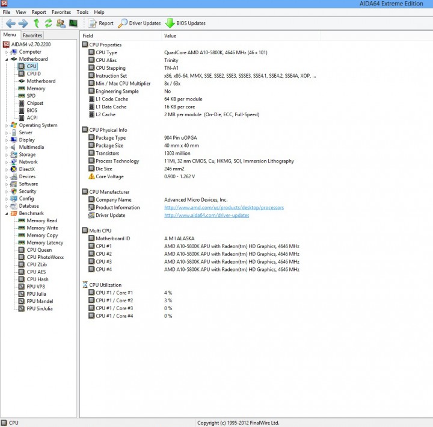Screen dimensions: 433x427
Task: Expand the Network tree node
Action: (x=7, y=162)
